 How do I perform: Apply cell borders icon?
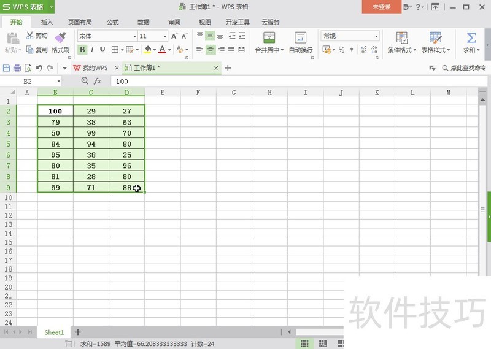115,50
